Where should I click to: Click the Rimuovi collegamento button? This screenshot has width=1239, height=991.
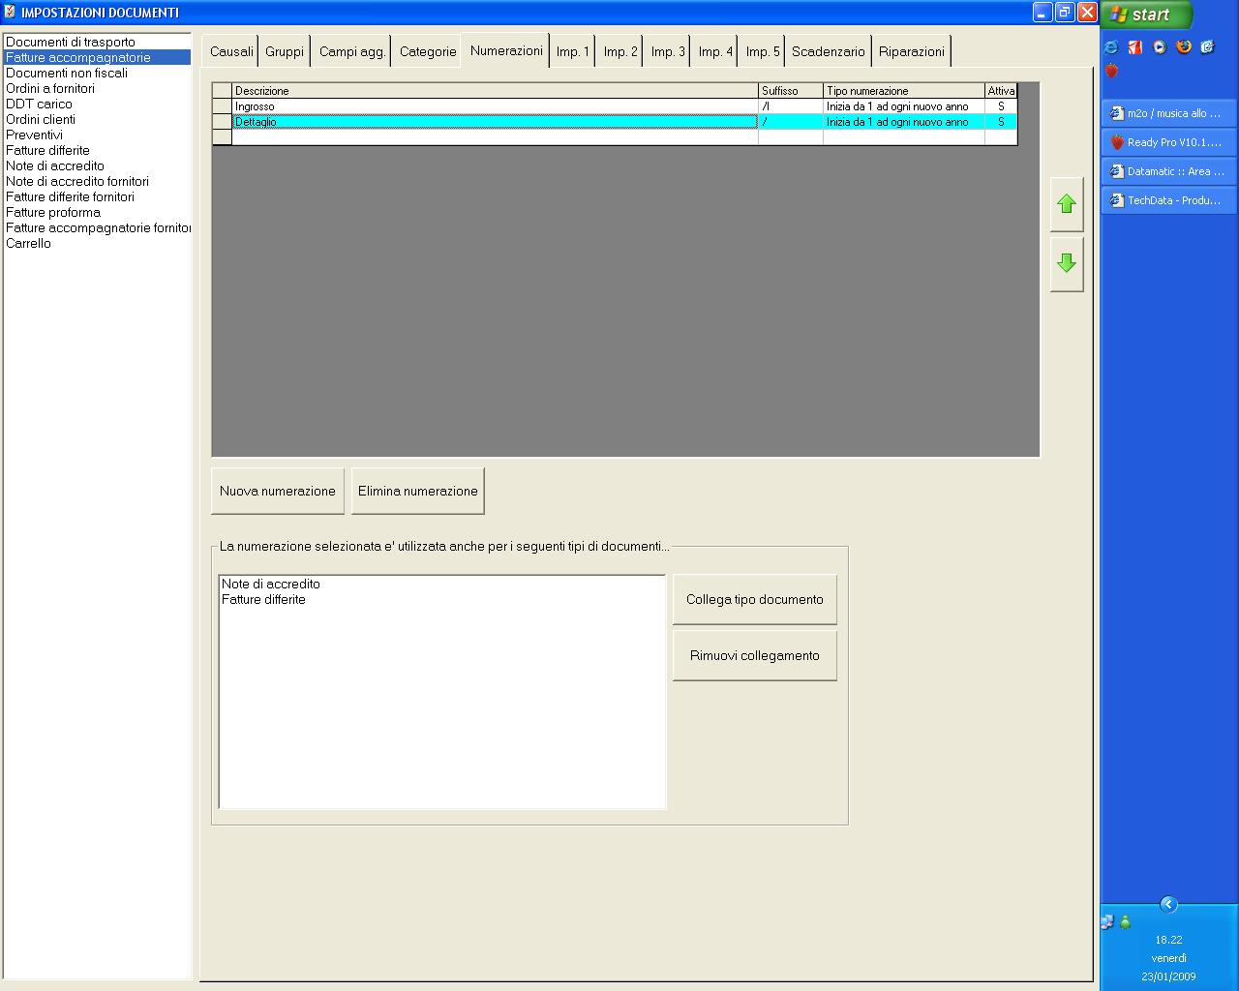(755, 655)
